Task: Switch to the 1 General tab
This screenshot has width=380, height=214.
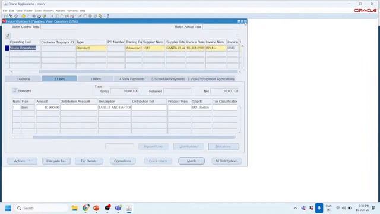Action: tap(23, 79)
